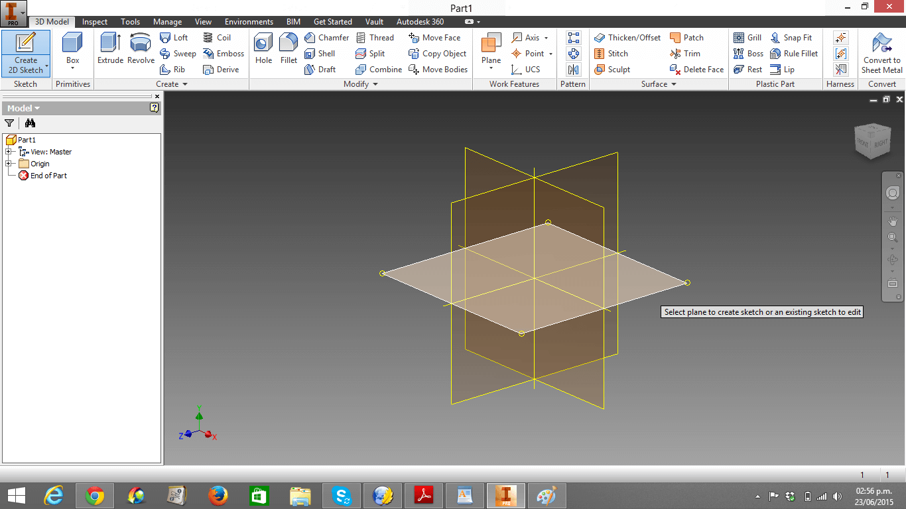Activate the Extrude tool

click(110, 48)
